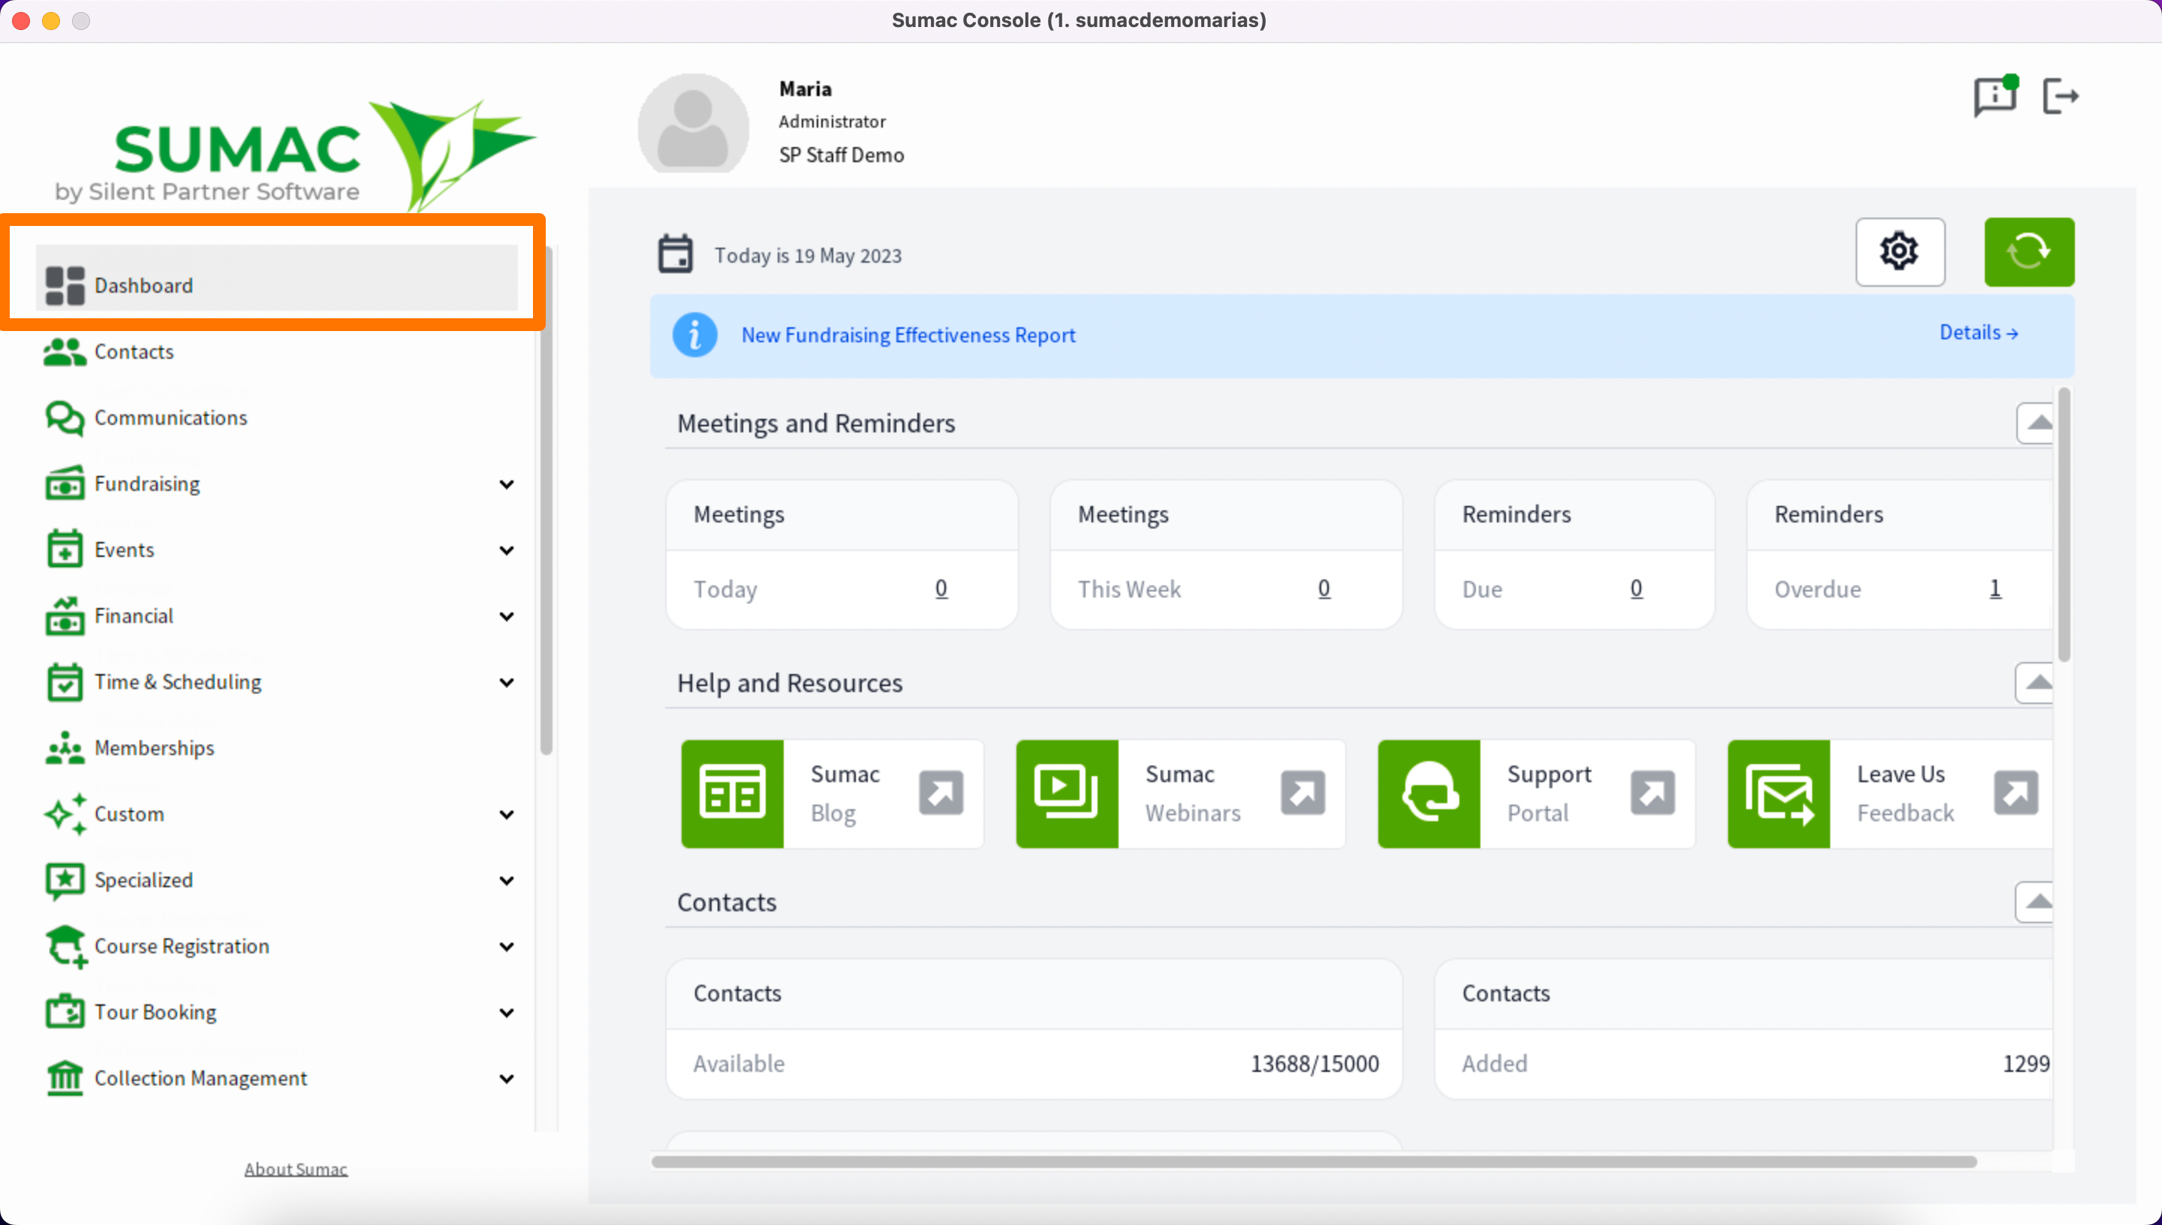Image resolution: width=2162 pixels, height=1225 pixels.
Task: Collapse the Meetings and Reminders section
Action: point(2036,423)
